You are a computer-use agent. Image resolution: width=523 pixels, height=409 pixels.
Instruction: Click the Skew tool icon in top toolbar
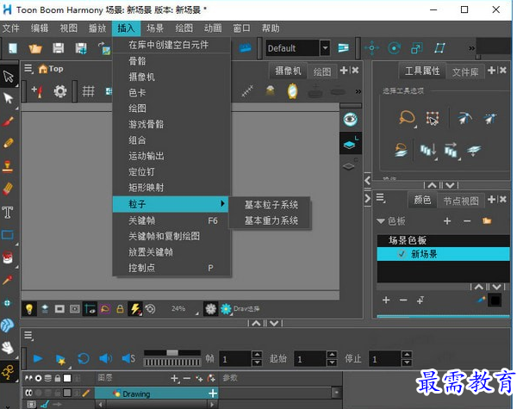point(439,48)
